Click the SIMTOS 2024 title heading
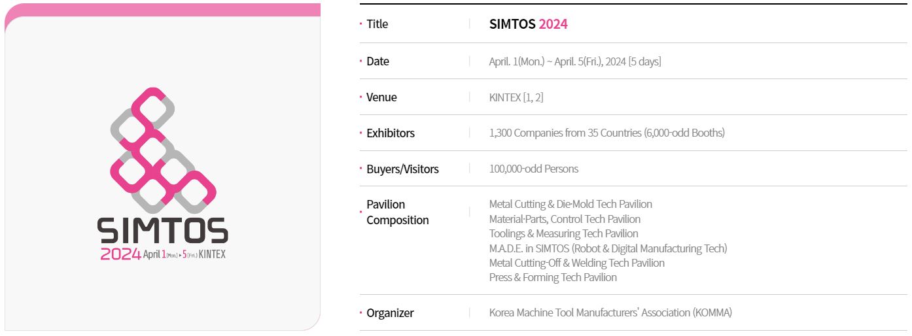The image size is (912, 336). click(x=528, y=24)
